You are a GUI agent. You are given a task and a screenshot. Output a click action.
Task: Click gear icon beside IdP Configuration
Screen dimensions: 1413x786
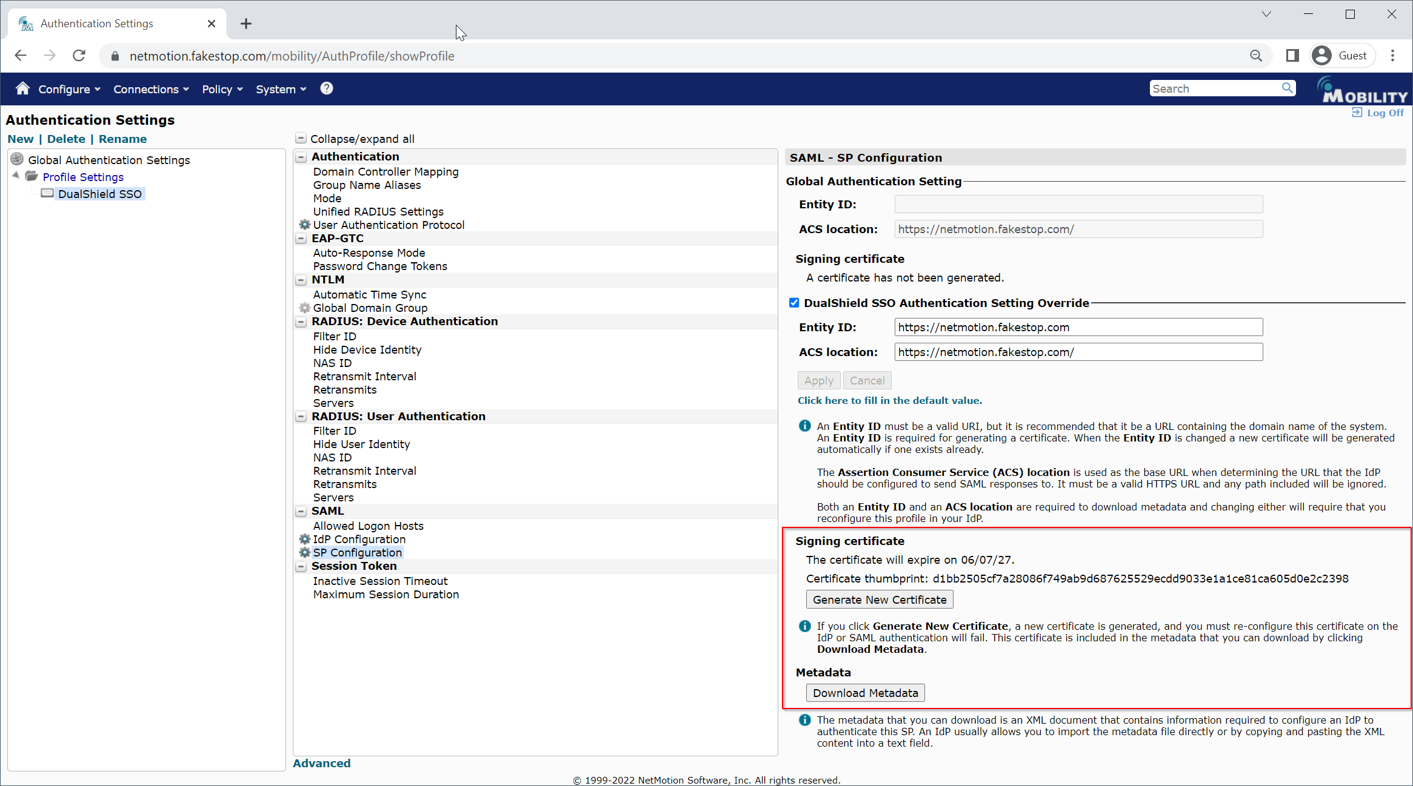(305, 539)
